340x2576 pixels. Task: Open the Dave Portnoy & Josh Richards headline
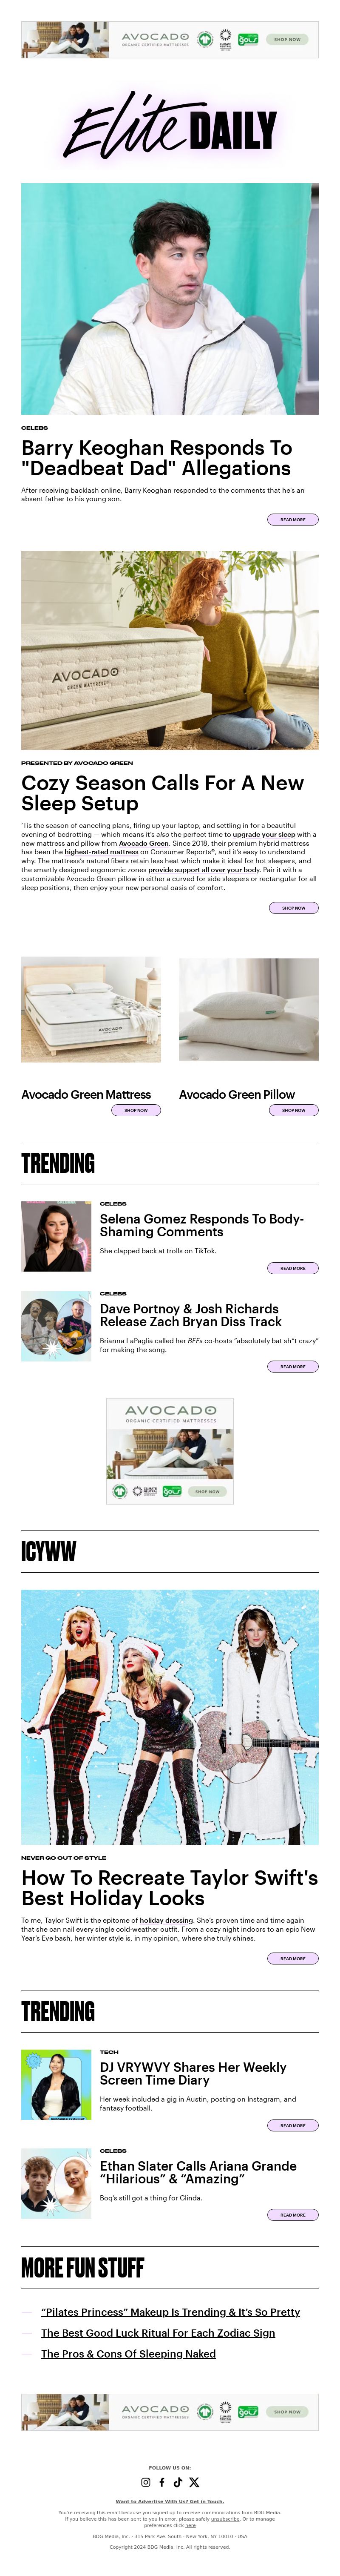190,1315
